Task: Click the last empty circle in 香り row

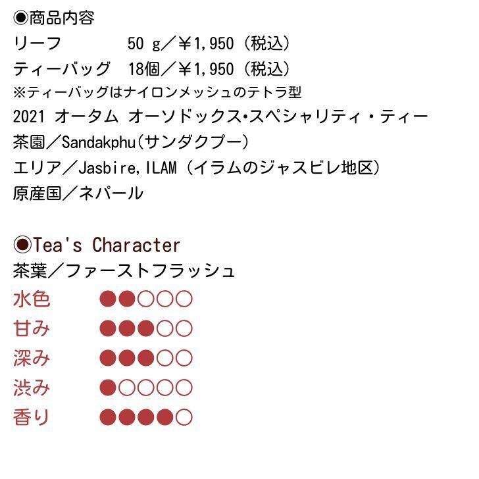Action: click(184, 417)
